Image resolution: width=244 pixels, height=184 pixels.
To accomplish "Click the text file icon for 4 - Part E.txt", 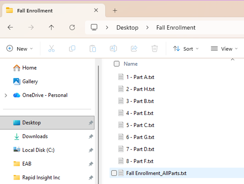I will coord(121,113).
